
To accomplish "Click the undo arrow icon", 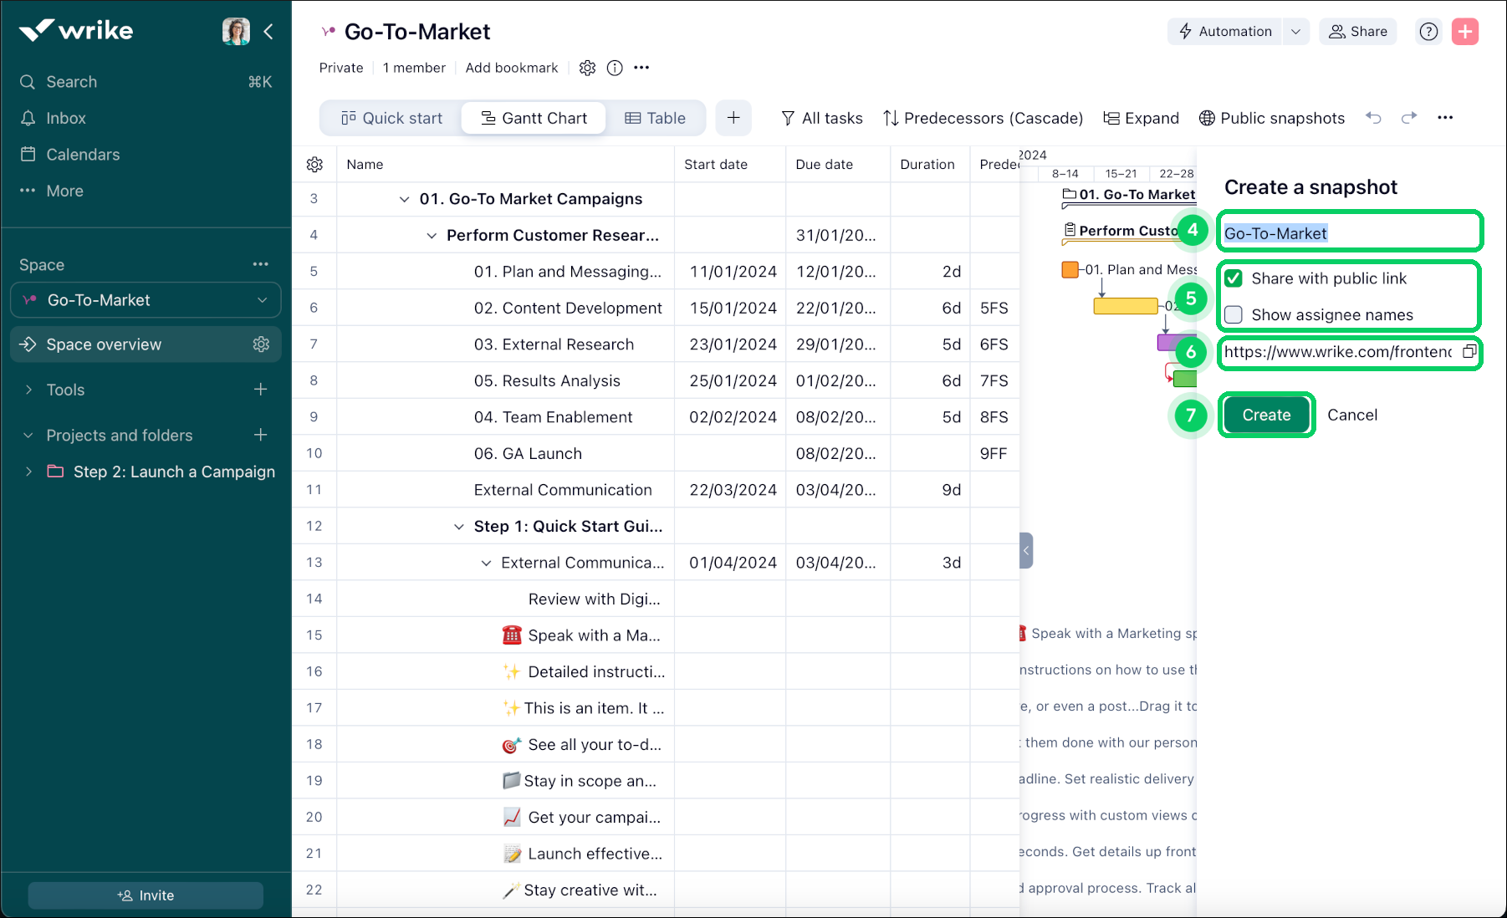I will pyautogui.click(x=1373, y=118).
